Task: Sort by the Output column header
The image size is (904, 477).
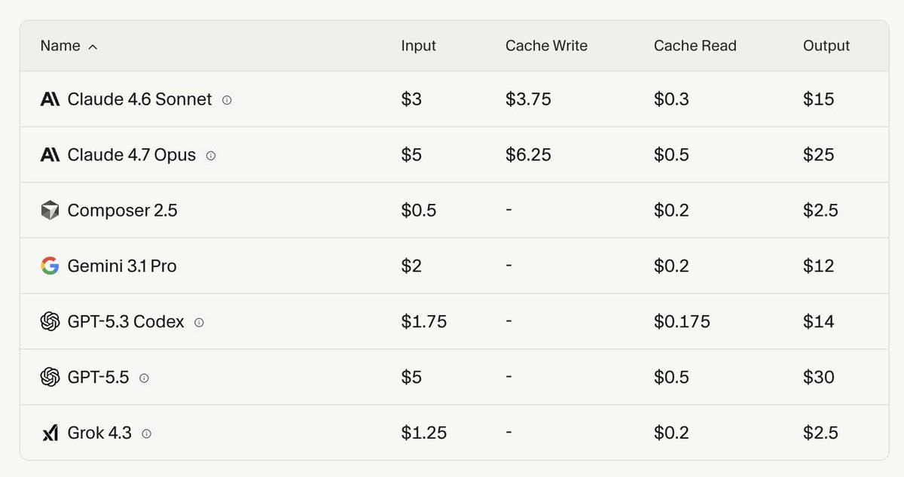Action: [826, 46]
